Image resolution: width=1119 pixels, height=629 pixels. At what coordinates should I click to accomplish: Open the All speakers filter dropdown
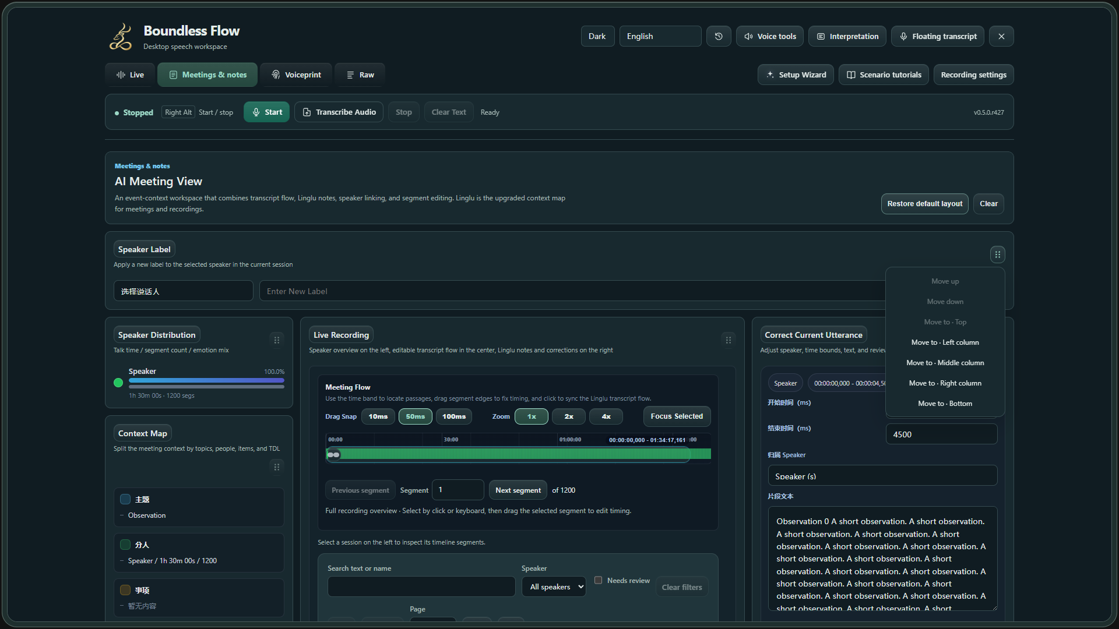coord(554,586)
